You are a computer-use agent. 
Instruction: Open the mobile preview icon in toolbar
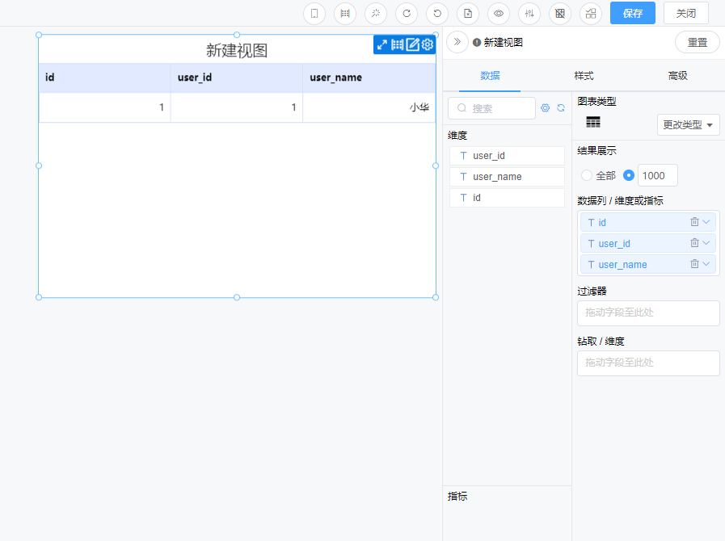[314, 14]
